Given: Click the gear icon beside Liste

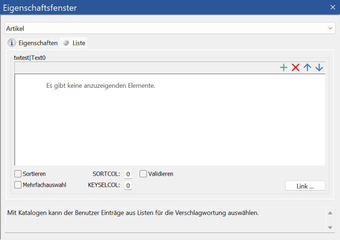Looking at the screenshot, I should (66, 43).
